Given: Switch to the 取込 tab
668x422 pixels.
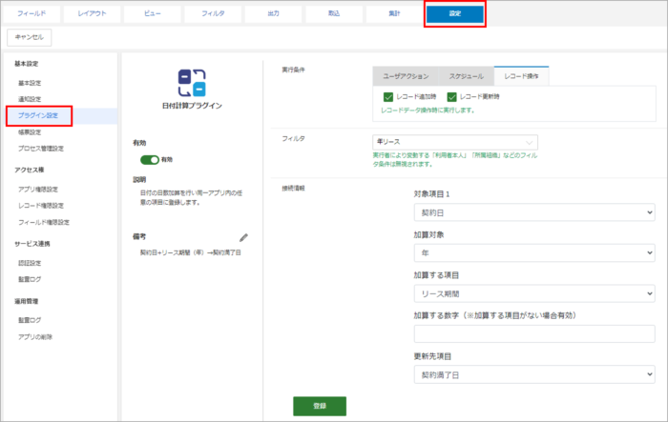Looking at the screenshot, I should (334, 13).
